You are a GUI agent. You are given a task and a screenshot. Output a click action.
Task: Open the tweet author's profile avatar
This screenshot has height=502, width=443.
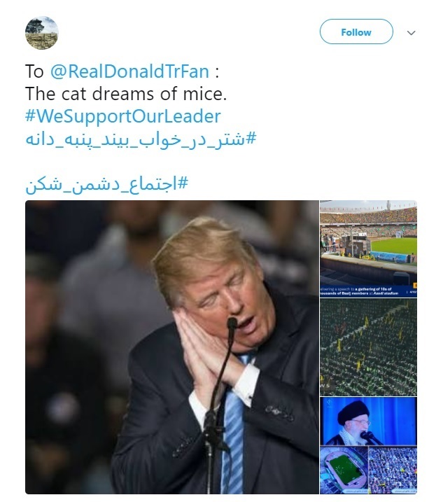41,33
